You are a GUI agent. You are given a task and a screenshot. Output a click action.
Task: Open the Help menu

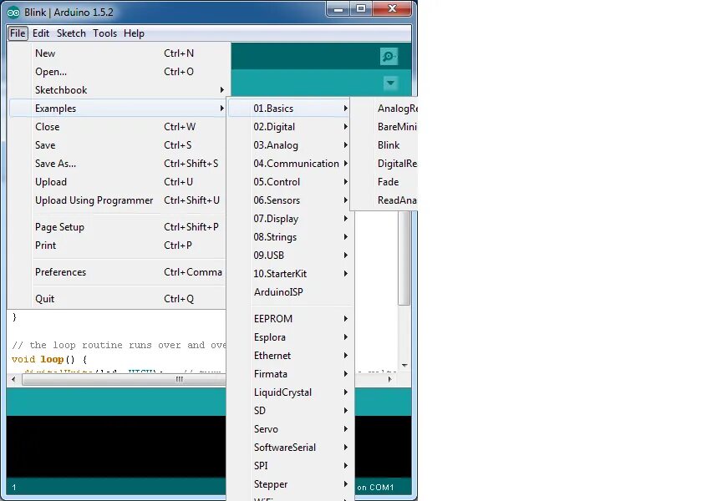pos(134,33)
